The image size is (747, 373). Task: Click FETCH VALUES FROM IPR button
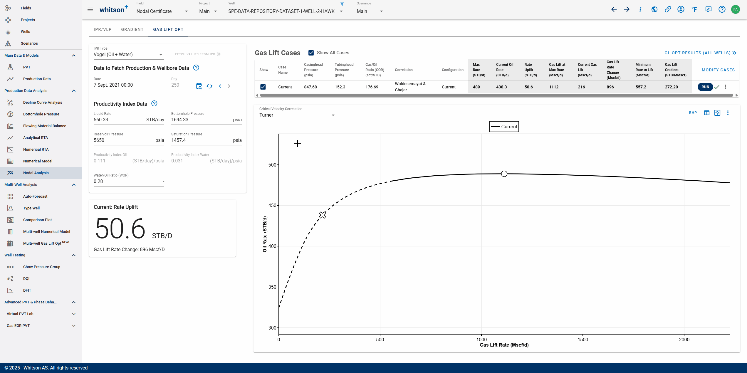(198, 54)
